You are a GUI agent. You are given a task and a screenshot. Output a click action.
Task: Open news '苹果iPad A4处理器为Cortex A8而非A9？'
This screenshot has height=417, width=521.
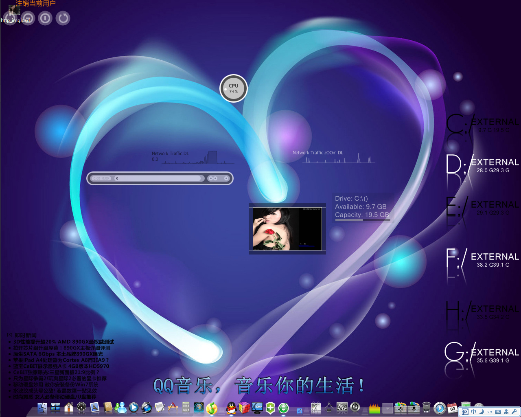coord(61,360)
